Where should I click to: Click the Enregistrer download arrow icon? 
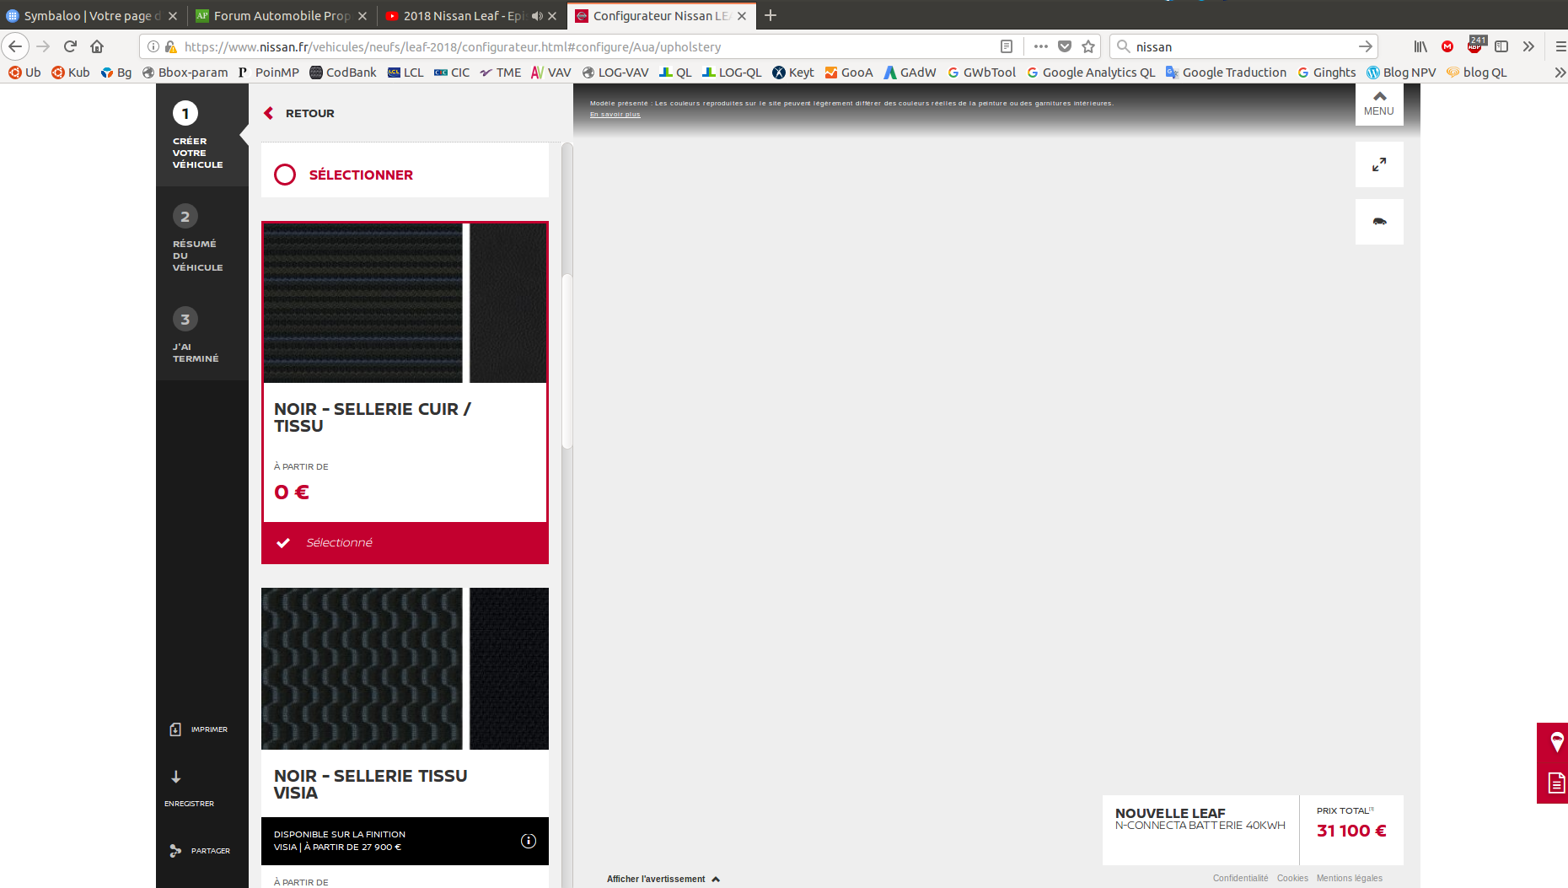coord(176,777)
